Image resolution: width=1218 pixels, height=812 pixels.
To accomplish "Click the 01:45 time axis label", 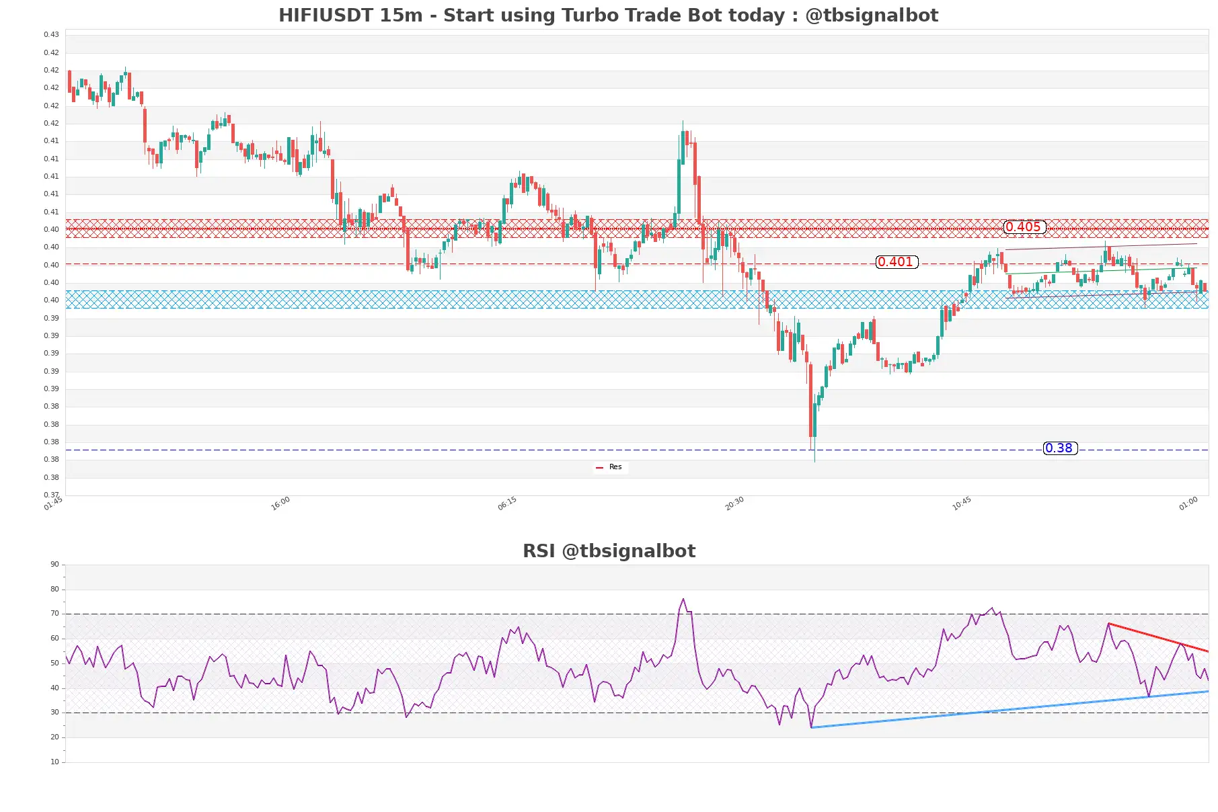I will tap(53, 503).
